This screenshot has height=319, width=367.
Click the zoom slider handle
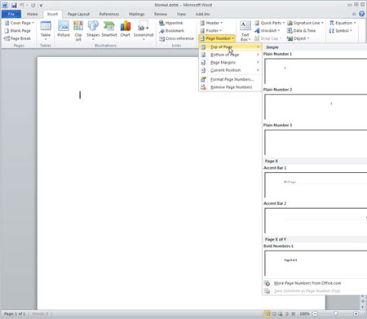[336, 314]
